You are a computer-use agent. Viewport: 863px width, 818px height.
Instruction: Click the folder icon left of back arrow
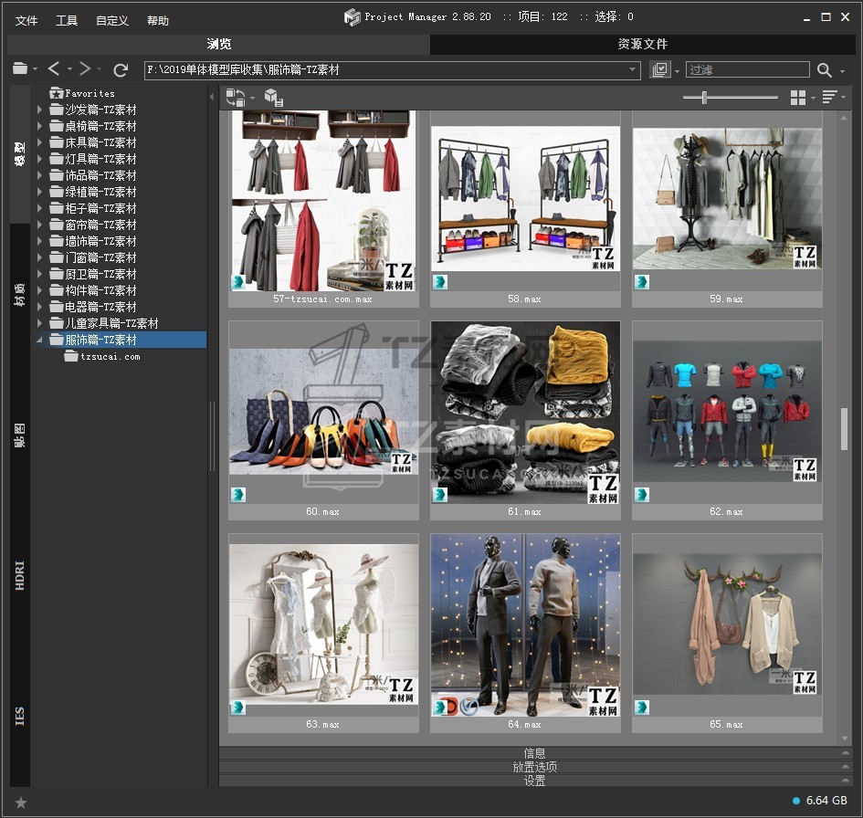coord(20,69)
